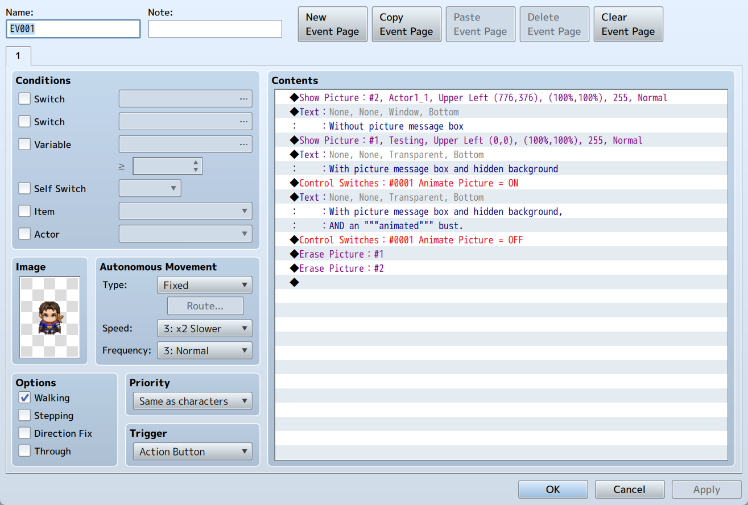748x505 pixels.
Task: Enable the Stepping option checkbox
Action: point(24,415)
